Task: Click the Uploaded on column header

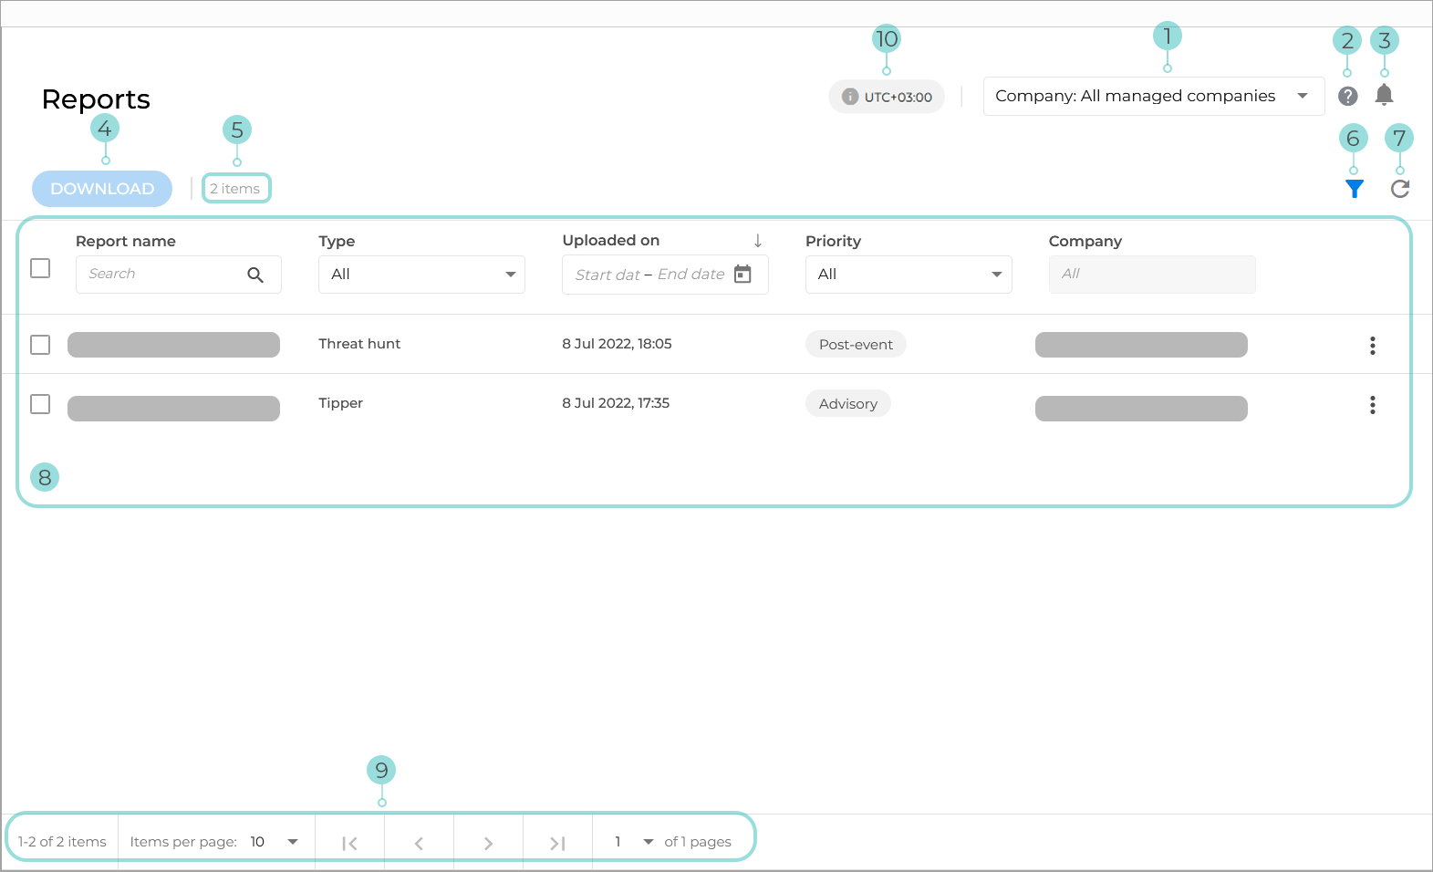Action: point(611,241)
